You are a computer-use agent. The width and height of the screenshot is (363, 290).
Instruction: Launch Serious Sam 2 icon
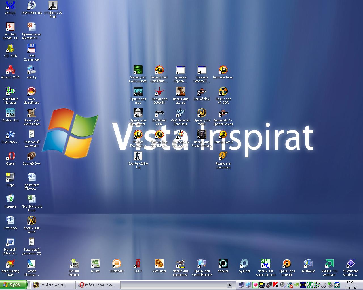[223, 134]
